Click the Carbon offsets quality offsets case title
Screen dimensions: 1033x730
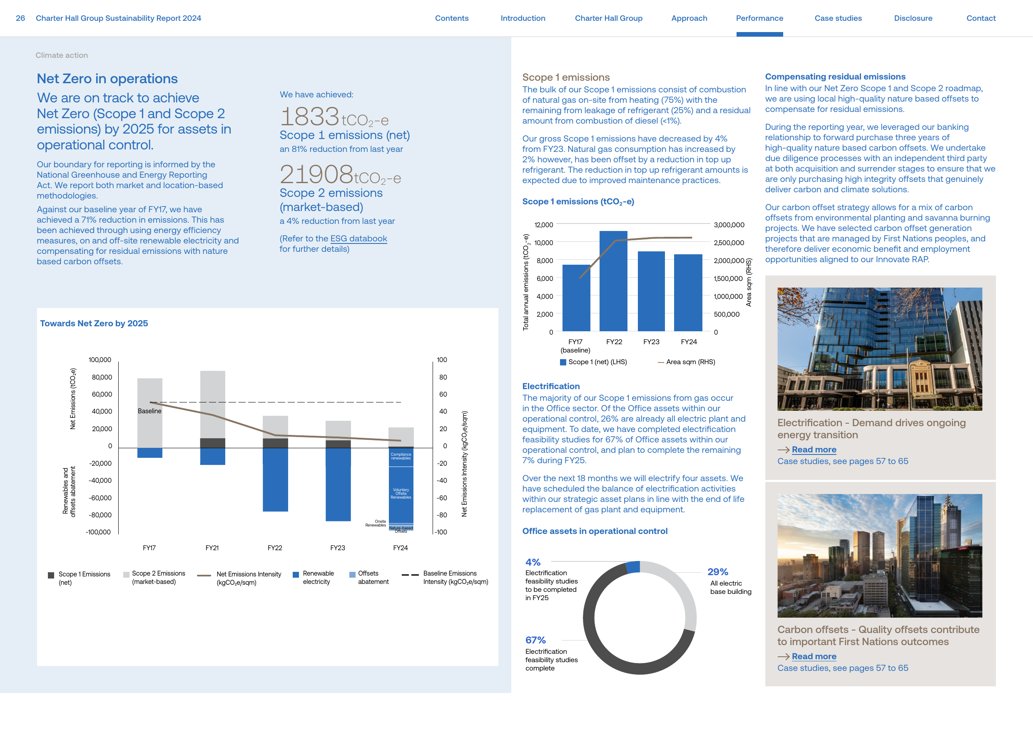coord(878,636)
